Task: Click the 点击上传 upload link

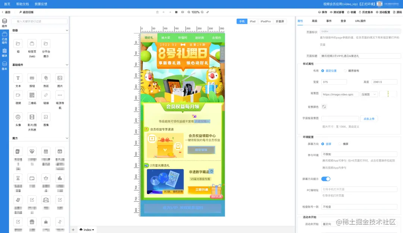Action: [369, 118]
